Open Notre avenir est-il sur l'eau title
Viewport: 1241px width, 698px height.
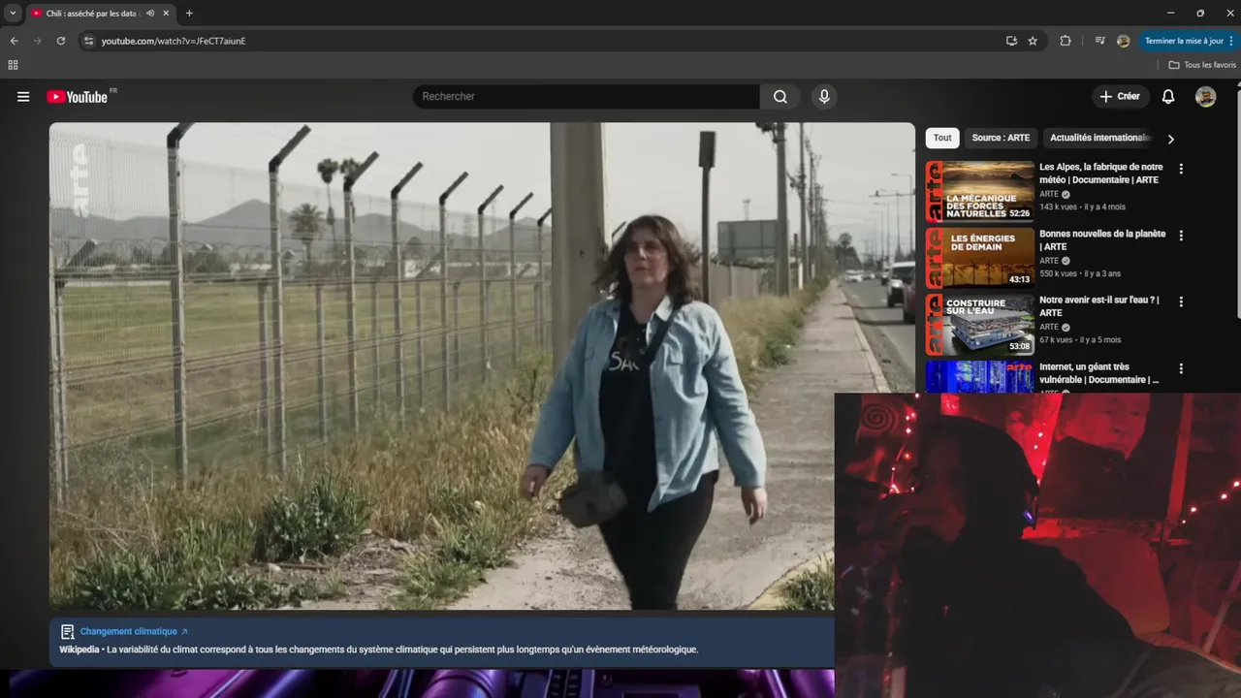click(1099, 306)
